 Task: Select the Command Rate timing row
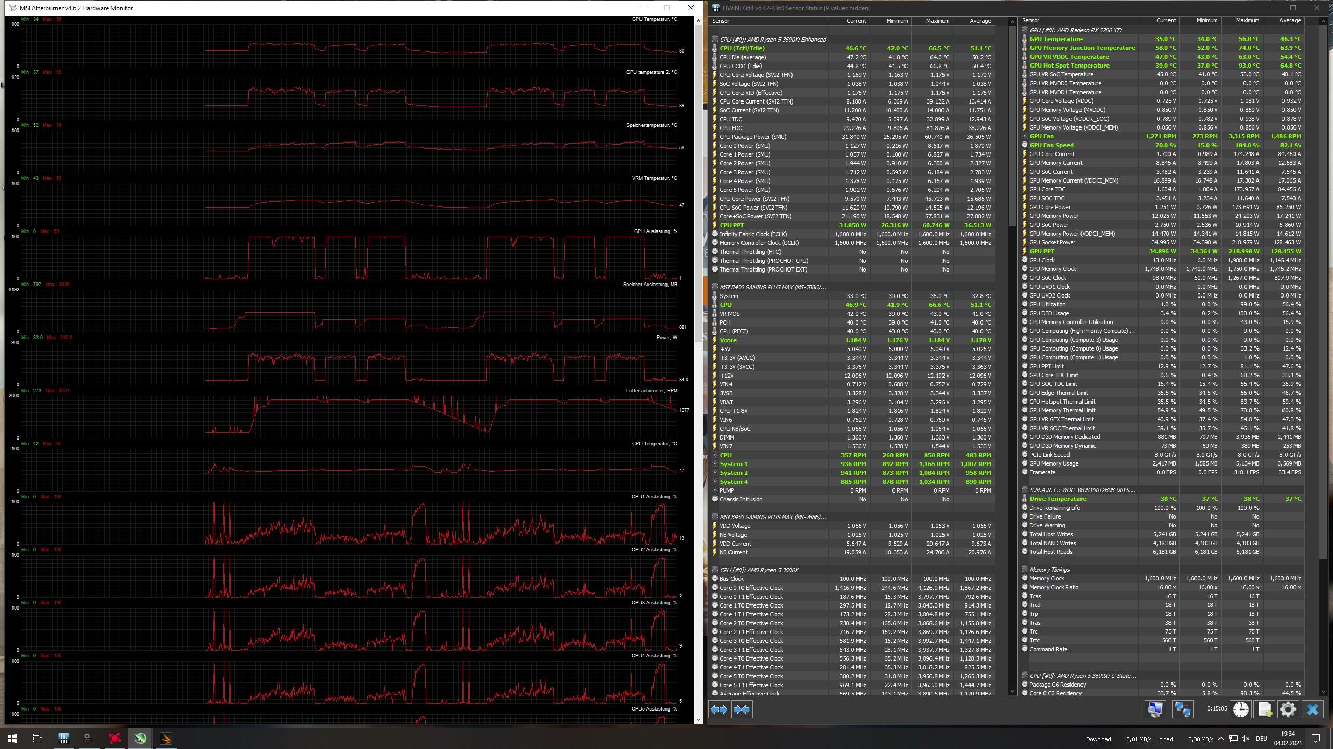click(1162, 649)
